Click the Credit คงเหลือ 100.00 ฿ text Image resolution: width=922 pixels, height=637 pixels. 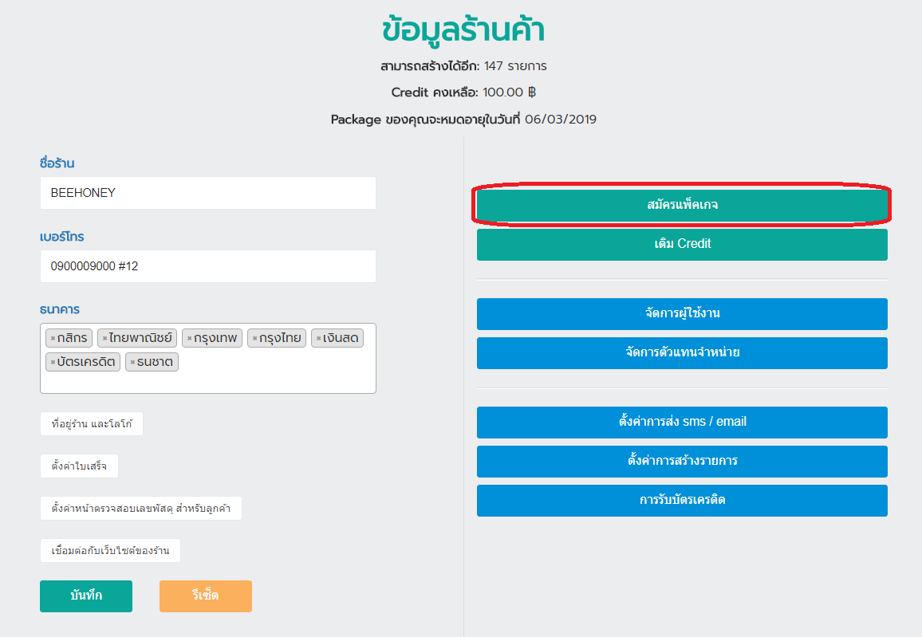point(463,92)
